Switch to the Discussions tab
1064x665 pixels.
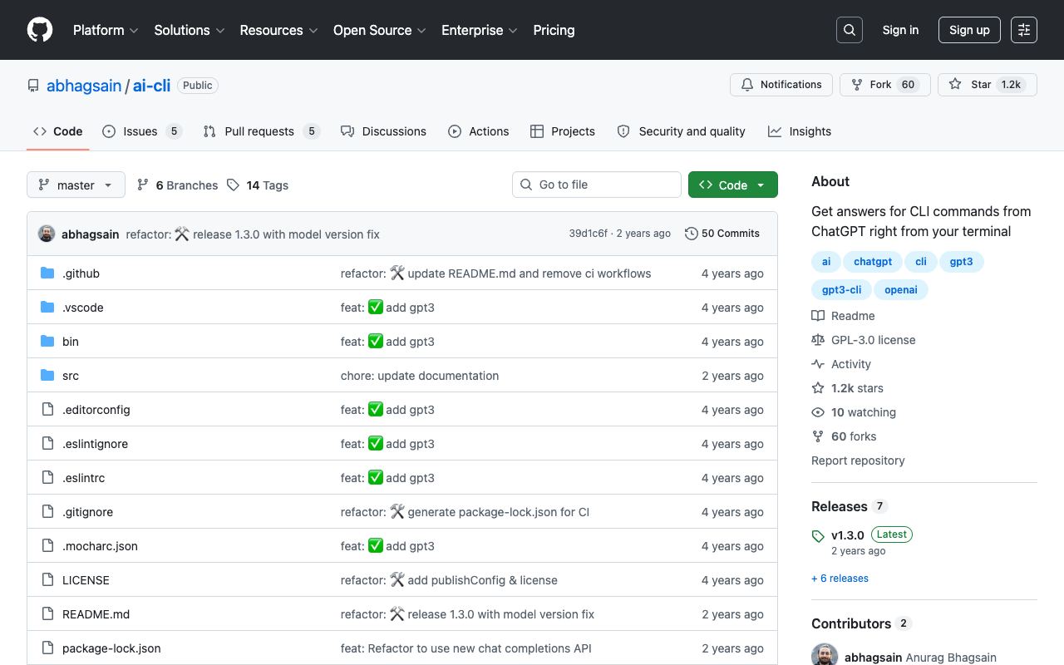tap(383, 131)
